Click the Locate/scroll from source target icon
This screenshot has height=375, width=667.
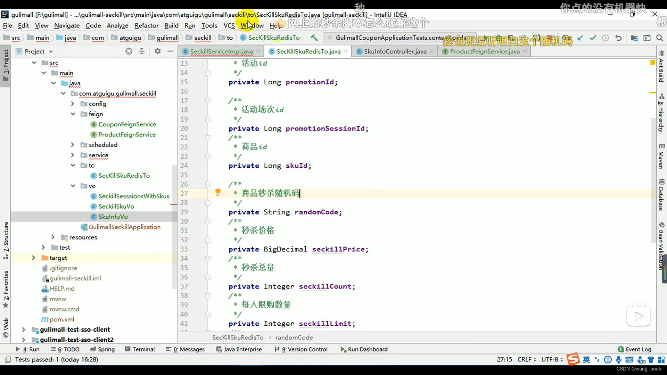[x=129, y=51]
